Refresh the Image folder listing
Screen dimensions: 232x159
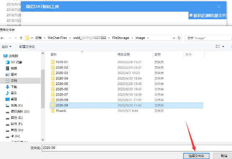coord(179,38)
